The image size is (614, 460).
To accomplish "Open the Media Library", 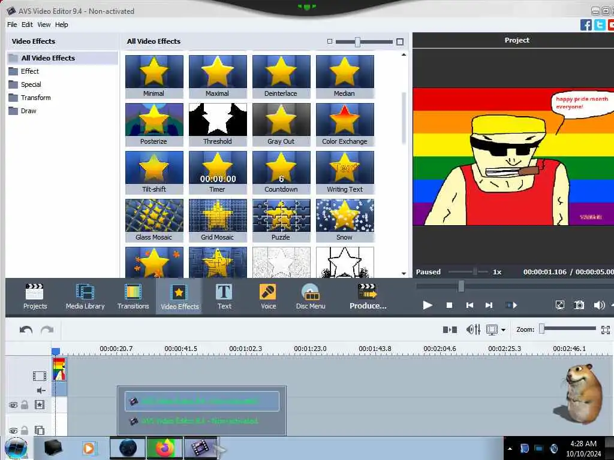I will (x=85, y=297).
